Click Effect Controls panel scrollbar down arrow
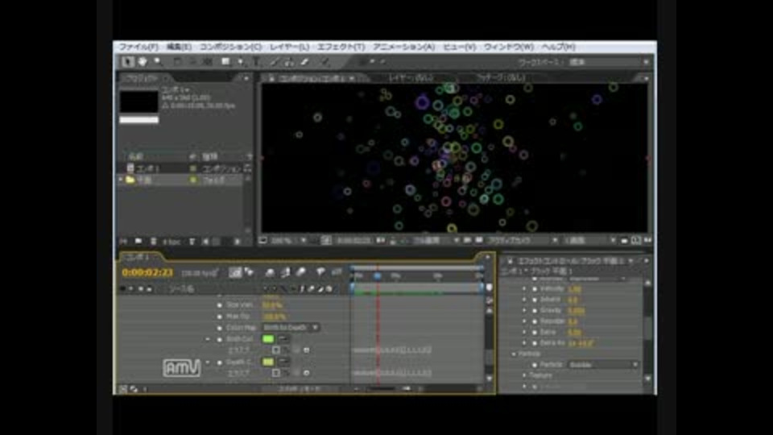773x435 pixels. tap(647, 379)
